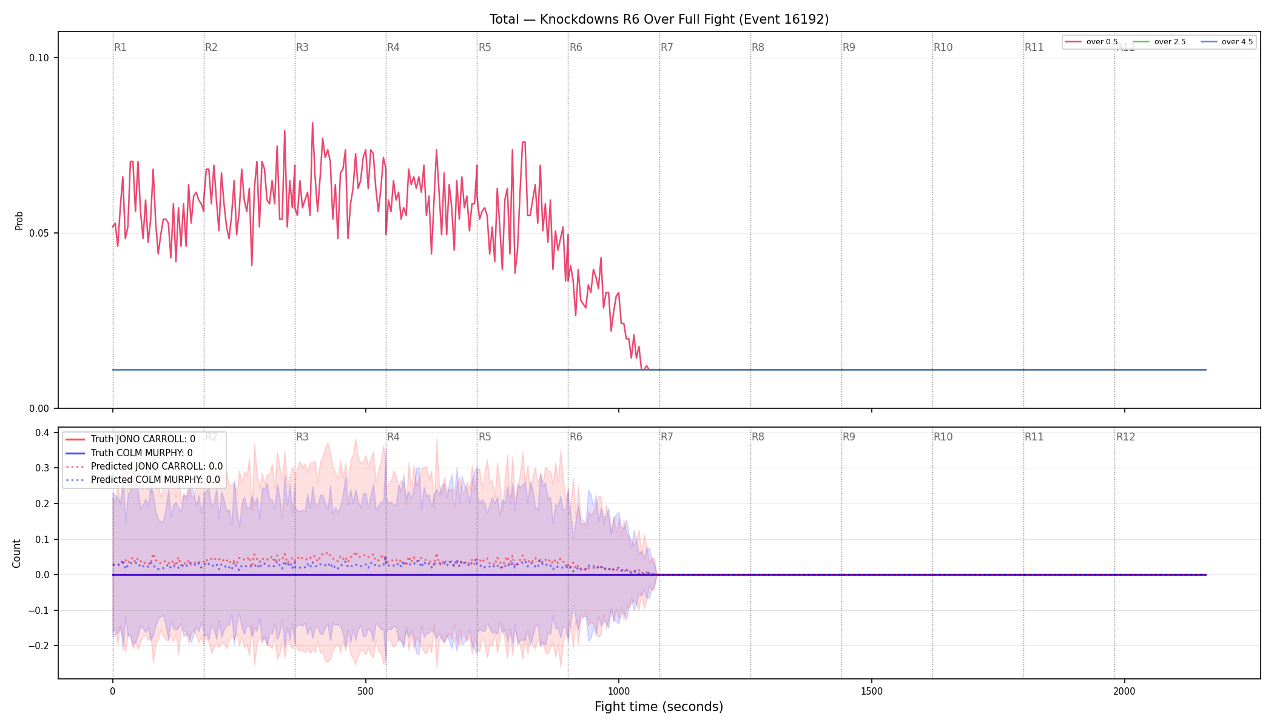The width and height of the screenshot is (1274, 728).
Task: Click the R3 round marker in Count plot
Action: [303, 437]
